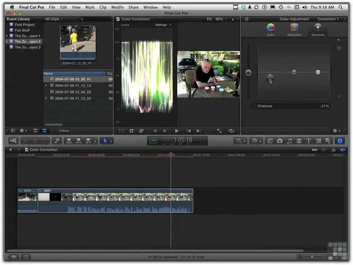Image resolution: width=353 pixels, height=265 pixels.
Task: Click the background tasks 100 percent indicator
Action: coord(153,140)
